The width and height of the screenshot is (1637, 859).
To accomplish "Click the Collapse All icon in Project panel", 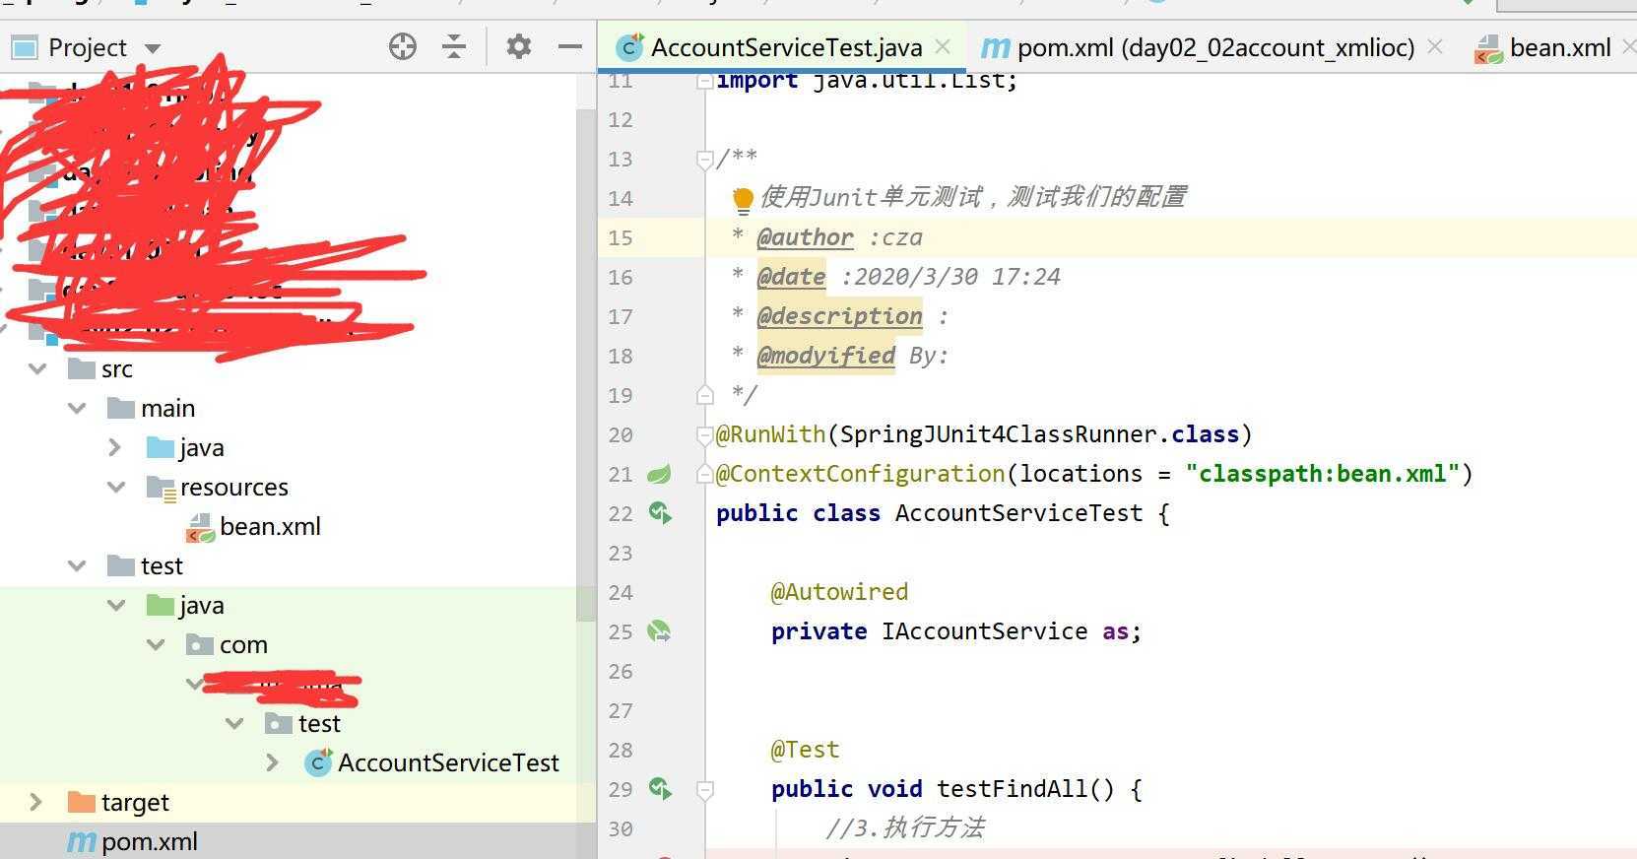I will (454, 46).
